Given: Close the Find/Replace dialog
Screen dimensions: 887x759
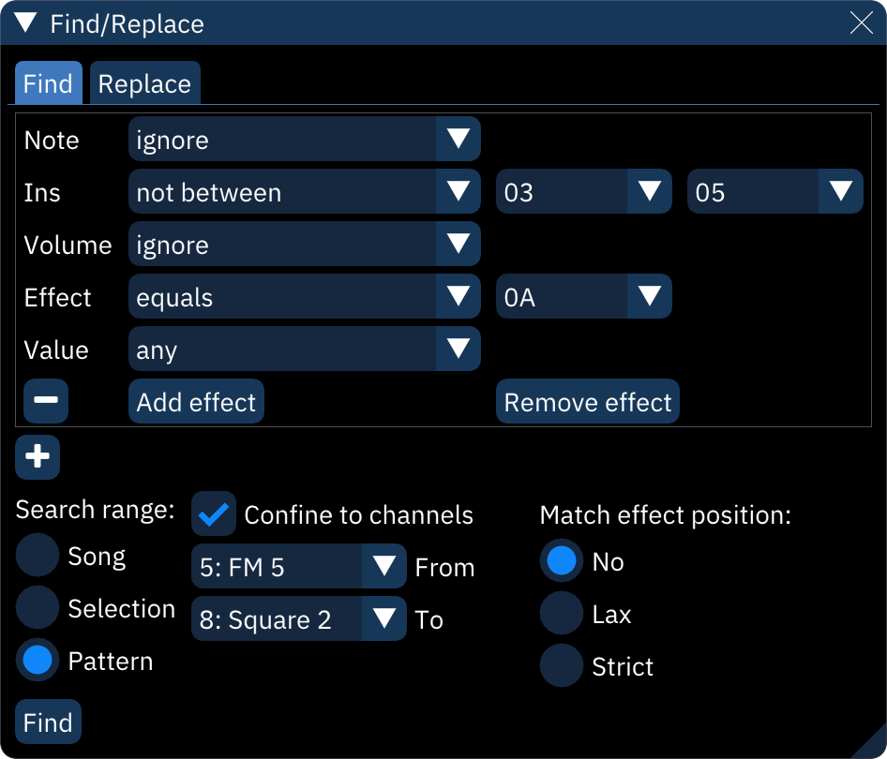Looking at the screenshot, I should tap(861, 23).
